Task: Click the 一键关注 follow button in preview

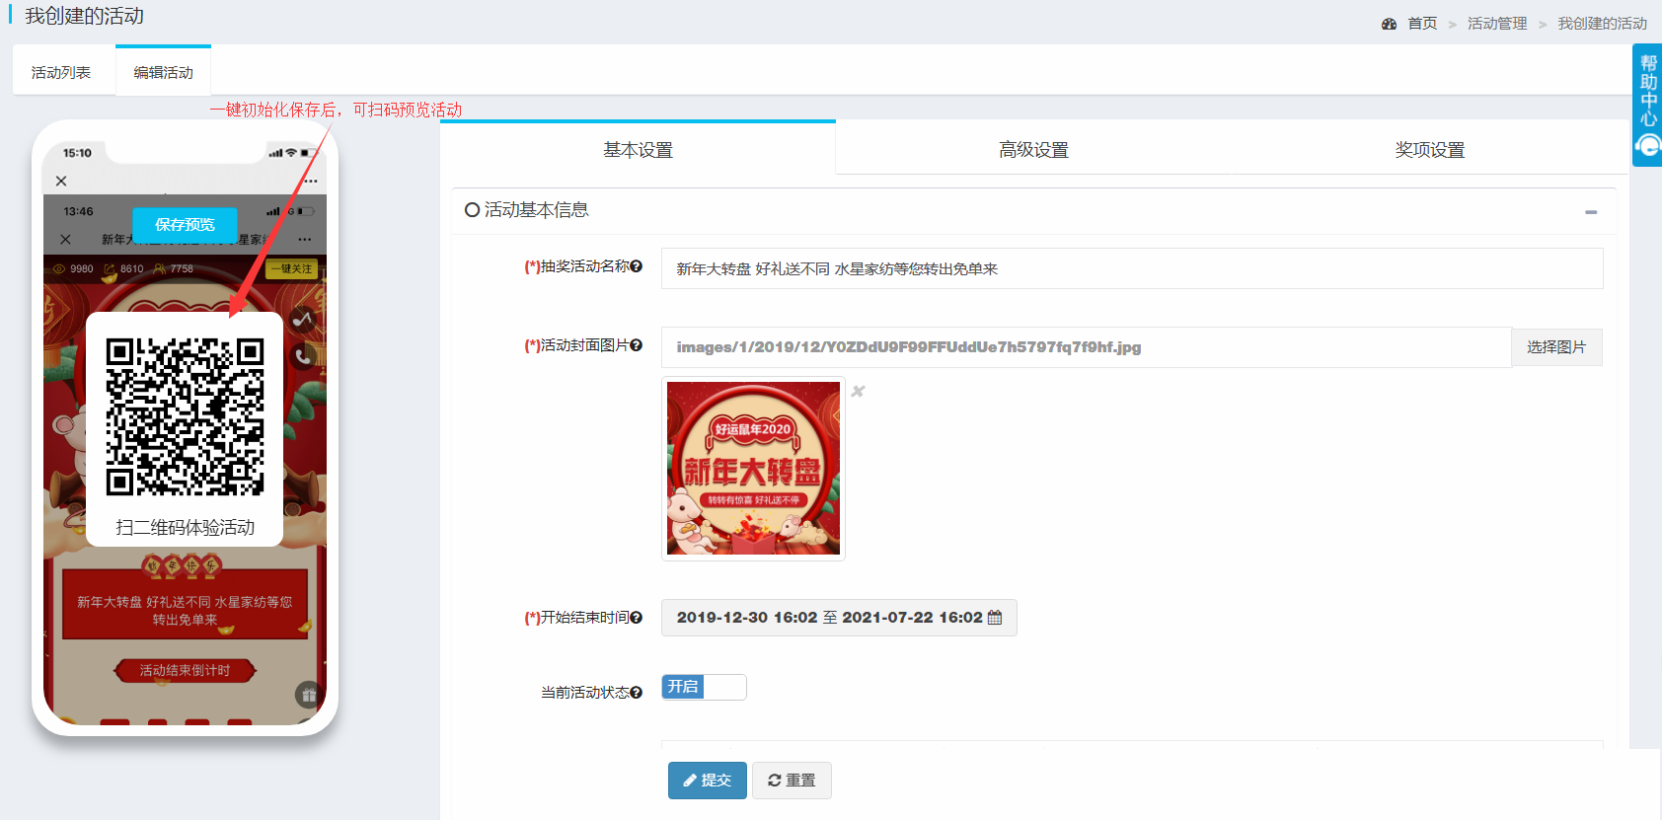Action: [x=291, y=268]
